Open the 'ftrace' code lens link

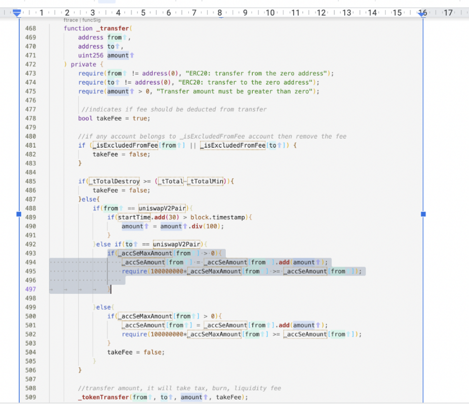[x=70, y=20]
